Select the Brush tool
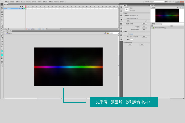Screen dimensions: 185x123 tap(2, 30)
